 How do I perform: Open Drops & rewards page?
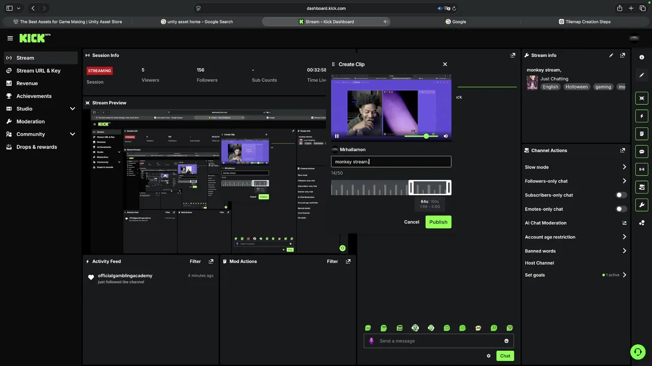click(41, 147)
